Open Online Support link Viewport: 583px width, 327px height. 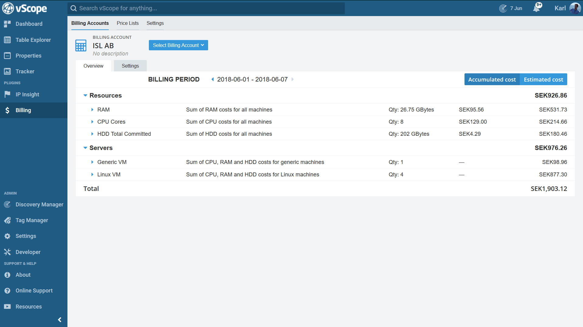[34, 291]
